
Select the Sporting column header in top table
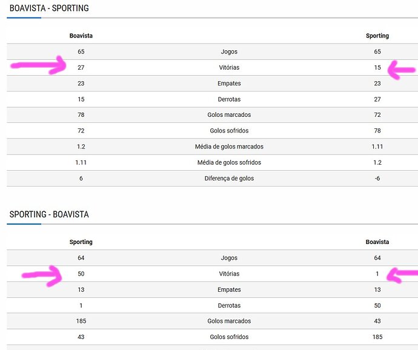(x=377, y=36)
